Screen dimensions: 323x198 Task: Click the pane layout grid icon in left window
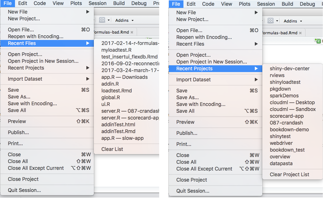point(102,20)
